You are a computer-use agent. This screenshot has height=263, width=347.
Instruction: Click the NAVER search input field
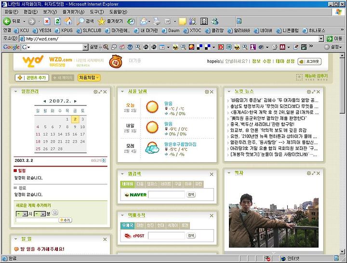click(x=166, y=195)
